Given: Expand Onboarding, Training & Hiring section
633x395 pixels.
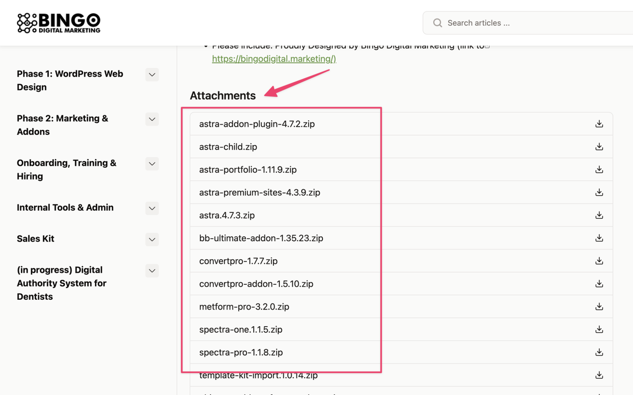Looking at the screenshot, I should click(152, 164).
